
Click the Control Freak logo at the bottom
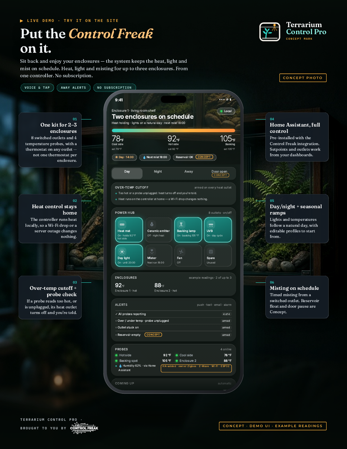(x=84, y=427)
